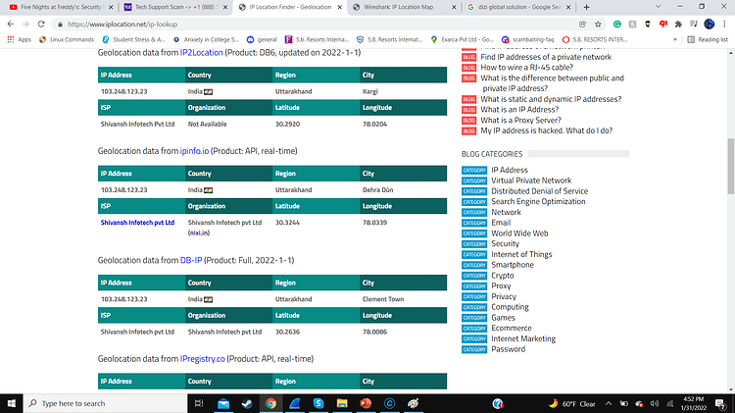Viewport: 735px width, 413px height.
Task: Switch to Five Nights at Freddy's tab
Action: click(x=61, y=7)
